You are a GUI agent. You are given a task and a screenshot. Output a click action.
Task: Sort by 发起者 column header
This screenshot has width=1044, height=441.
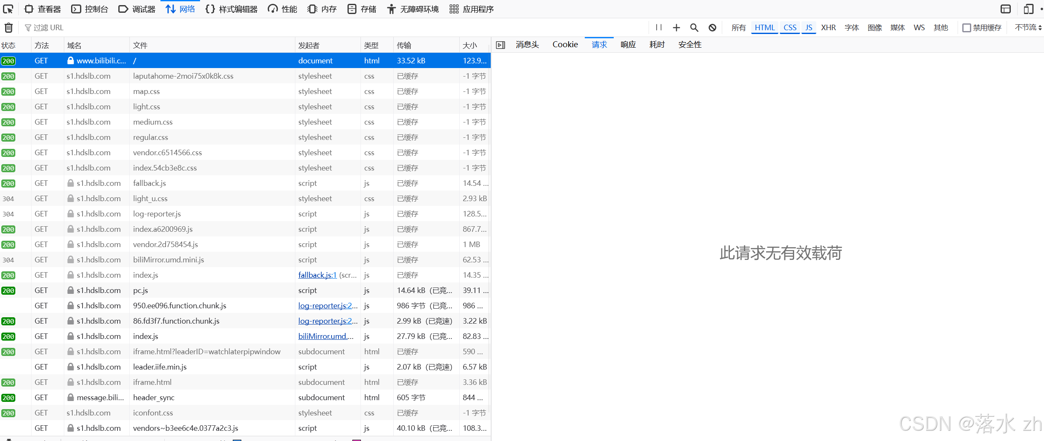pyautogui.click(x=328, y=45)
